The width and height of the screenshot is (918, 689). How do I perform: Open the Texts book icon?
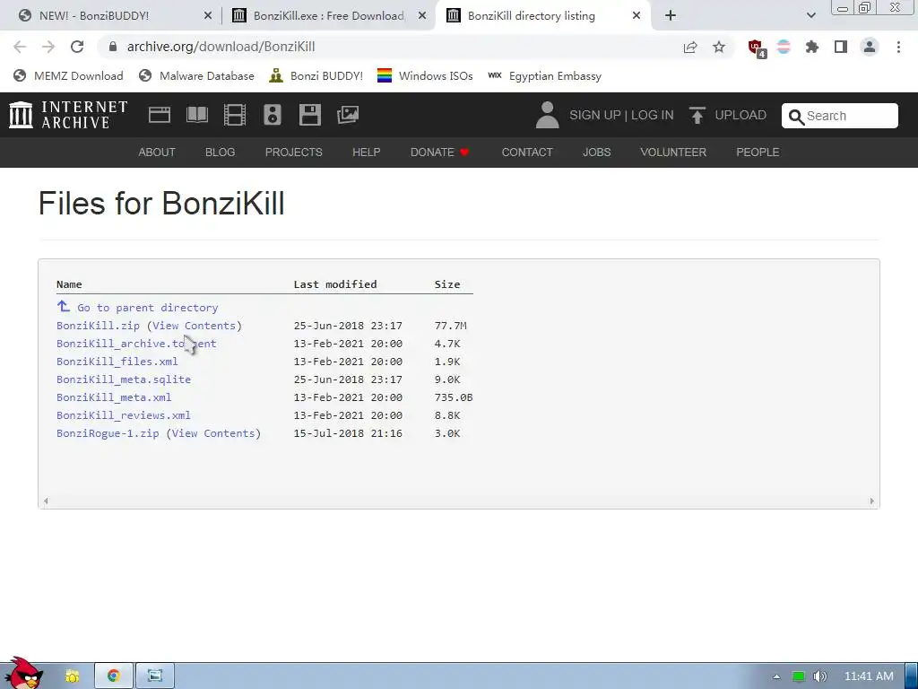point(196,115)
